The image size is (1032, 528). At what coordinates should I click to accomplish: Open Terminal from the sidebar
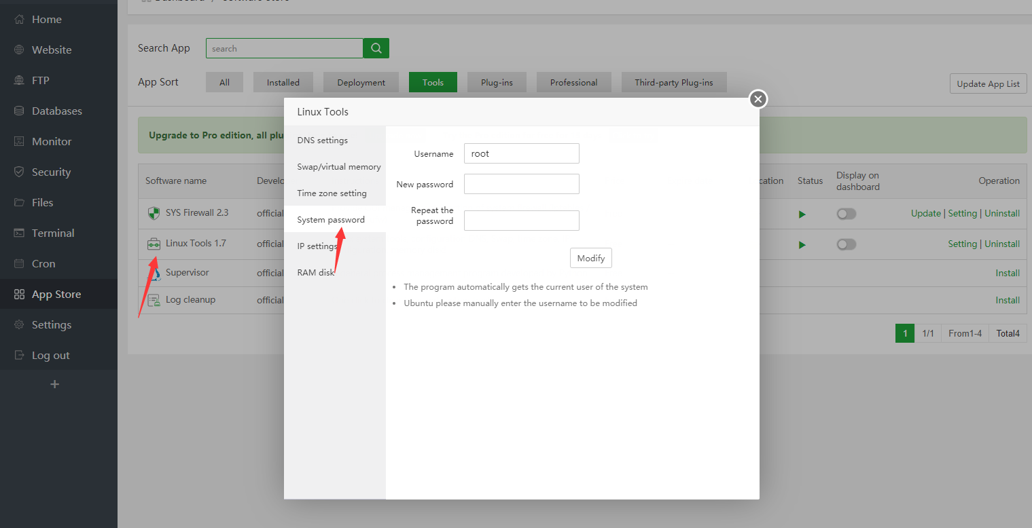click(53, 233)
